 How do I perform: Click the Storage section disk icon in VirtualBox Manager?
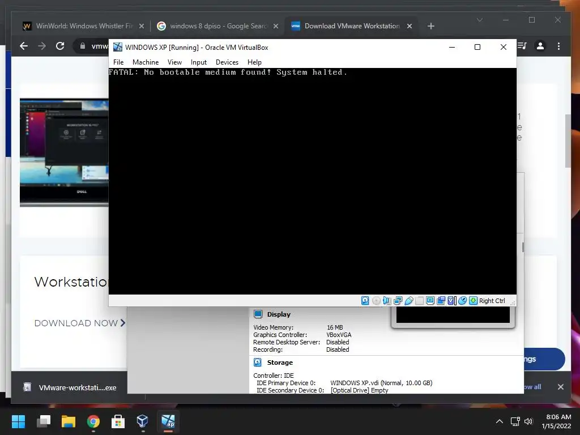point(258,362)
